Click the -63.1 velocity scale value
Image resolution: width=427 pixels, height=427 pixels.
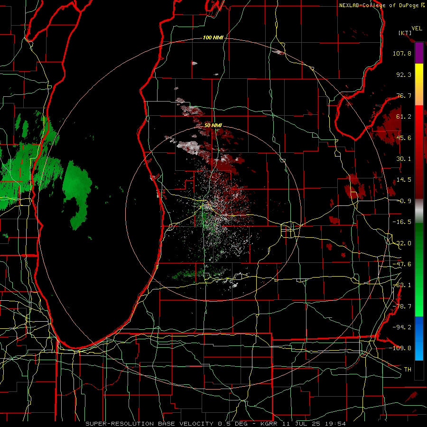pos(402,285)
